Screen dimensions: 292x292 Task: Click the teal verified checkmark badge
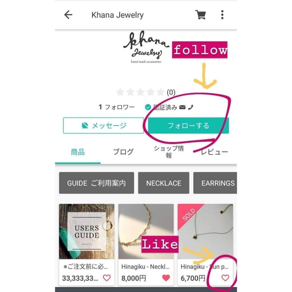[148, 107]
